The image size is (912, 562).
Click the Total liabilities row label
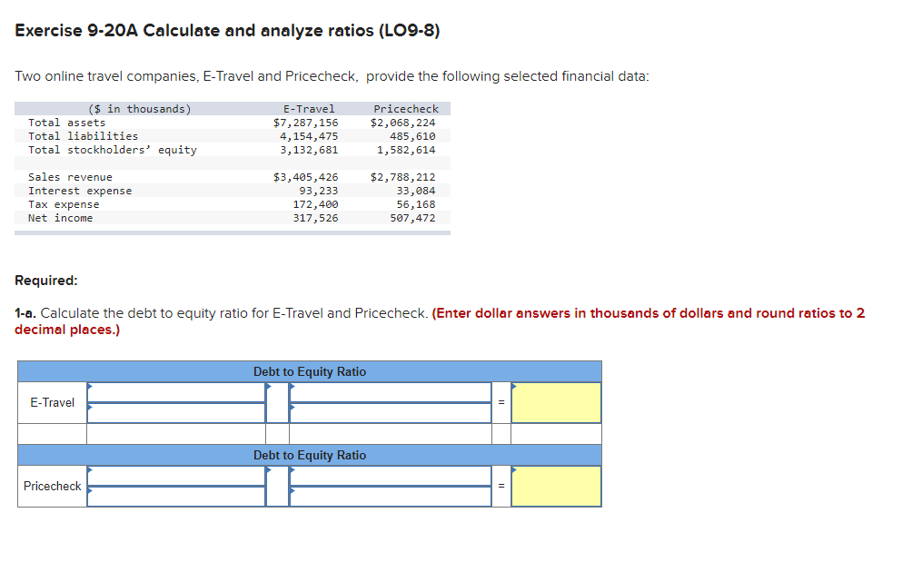[84, 136]
